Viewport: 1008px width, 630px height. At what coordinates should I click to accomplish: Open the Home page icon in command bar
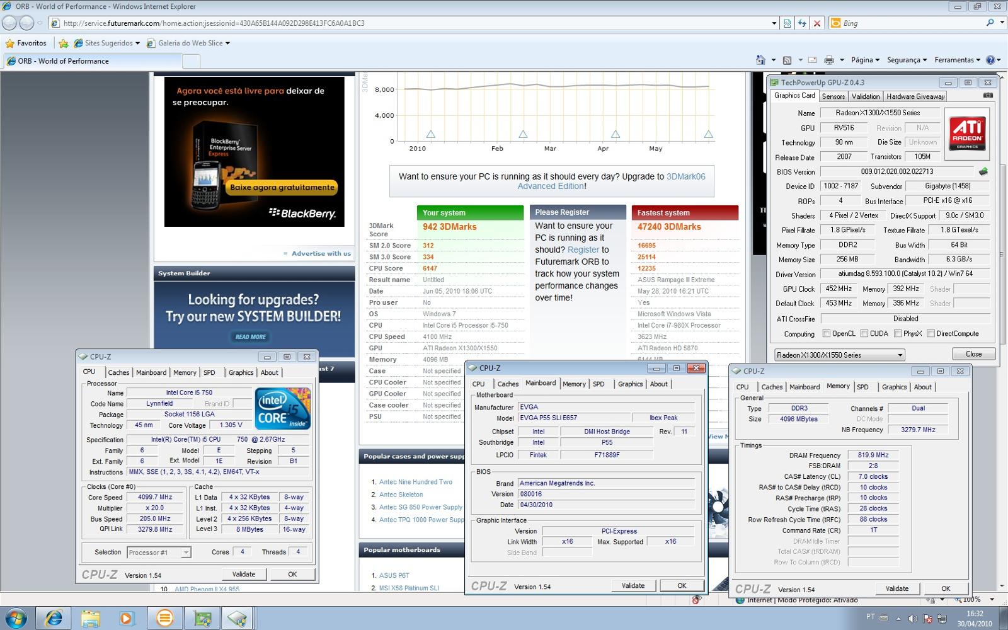(x=761, y=60)
